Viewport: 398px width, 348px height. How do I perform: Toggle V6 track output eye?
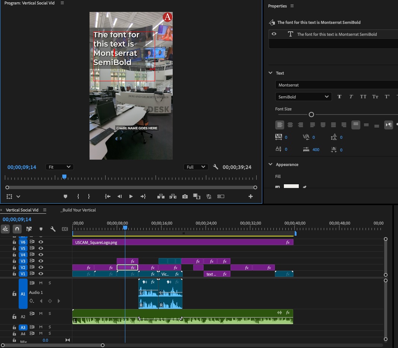(41, 242)
